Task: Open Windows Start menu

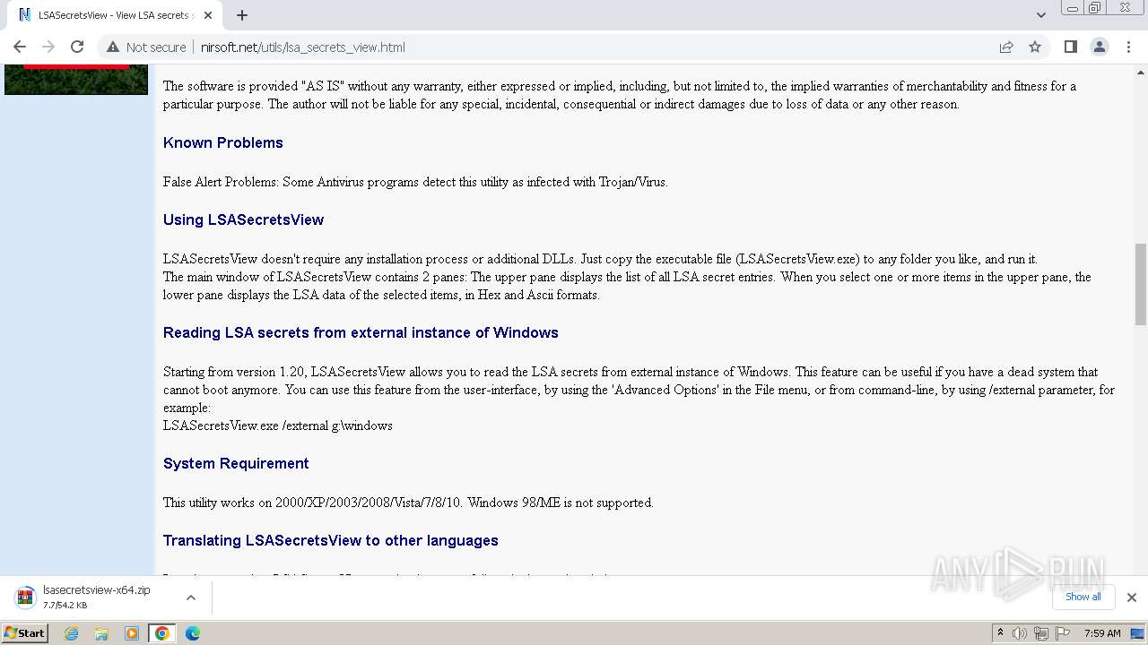Action: click(x=24, y=633)
